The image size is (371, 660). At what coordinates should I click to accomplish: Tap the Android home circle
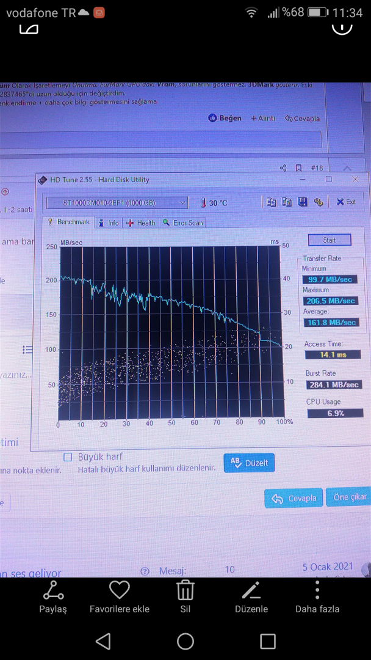(185, 641)
